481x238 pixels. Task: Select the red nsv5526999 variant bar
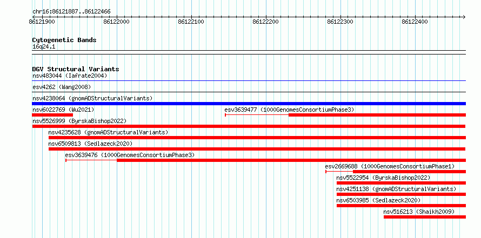pos(249,126)
